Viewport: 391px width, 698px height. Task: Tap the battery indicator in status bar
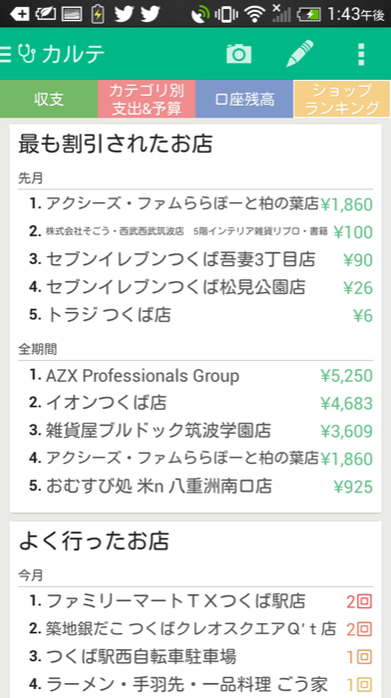(309, 14)
